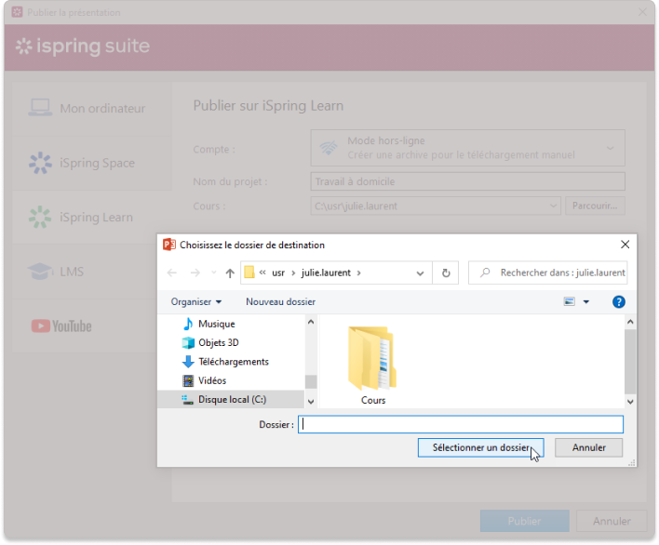
Task: Click file list scroll up arrow
Action: tap(630, 322)
